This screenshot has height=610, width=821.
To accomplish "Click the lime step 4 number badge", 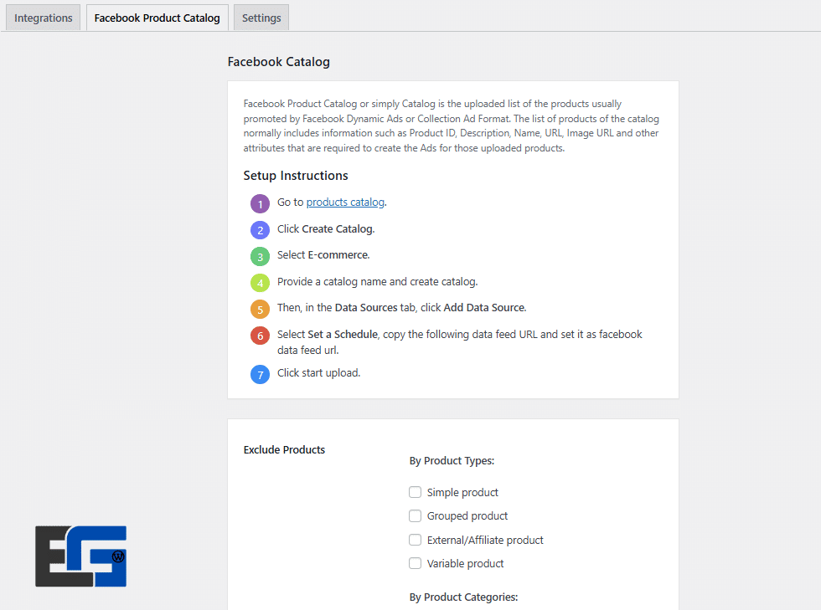I will [x=260, y=283].
